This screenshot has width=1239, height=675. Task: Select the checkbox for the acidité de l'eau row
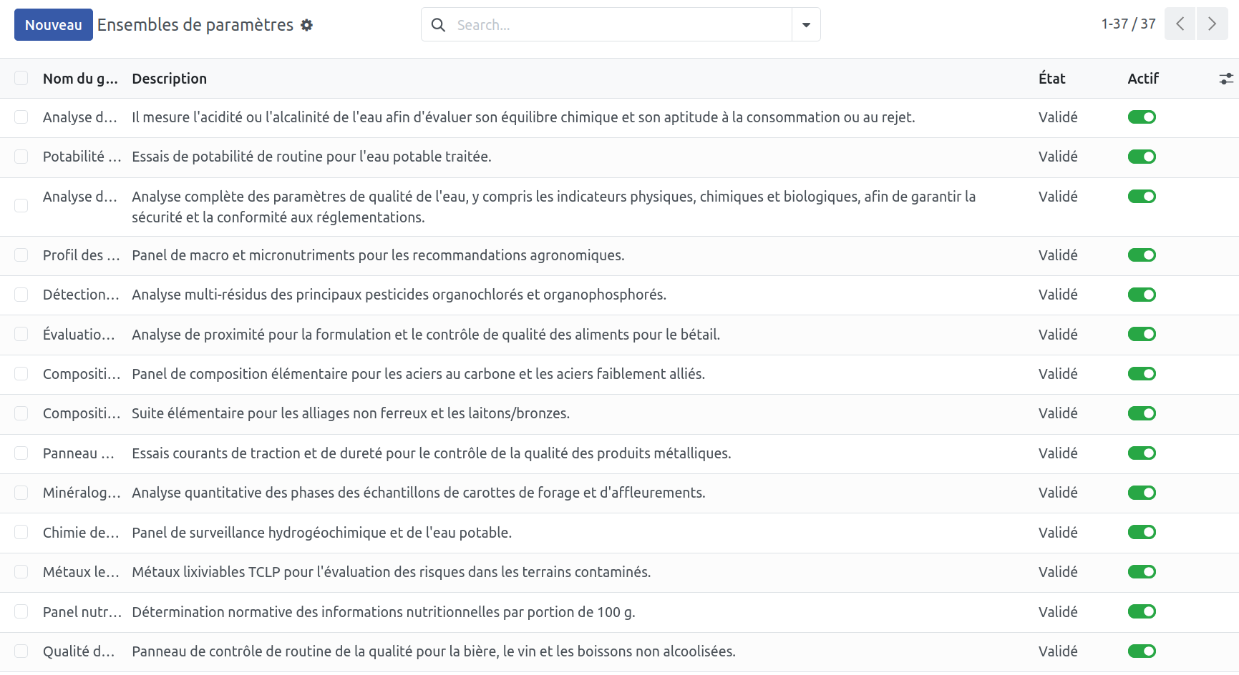pos(21,117)
